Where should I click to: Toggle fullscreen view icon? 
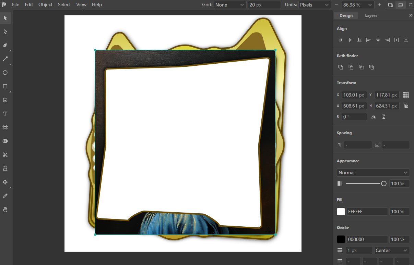point(411,5)
